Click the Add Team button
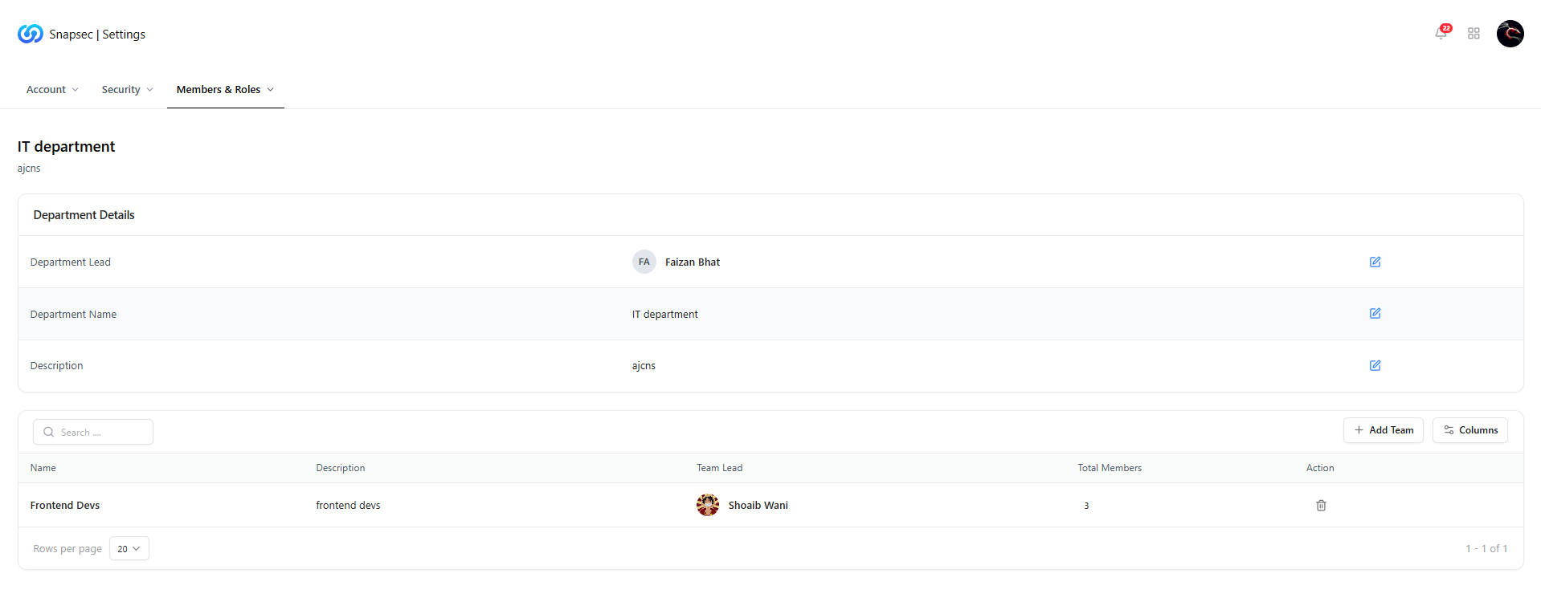1541x606 pixels. [1384, 430]
